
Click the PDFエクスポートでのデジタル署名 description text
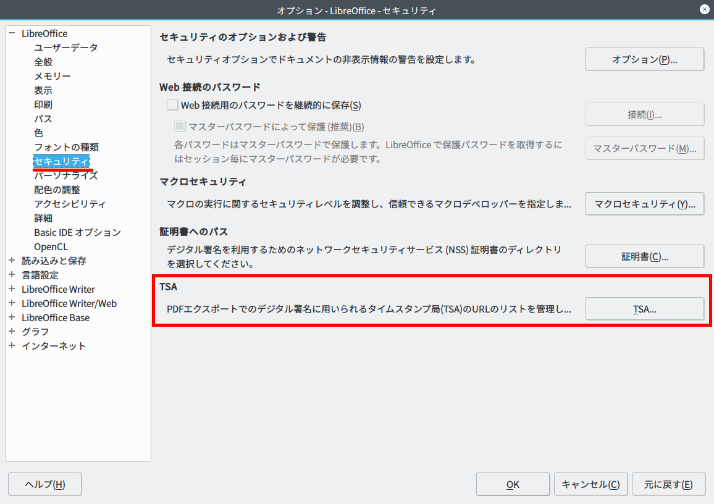click(x=369, y=309)
